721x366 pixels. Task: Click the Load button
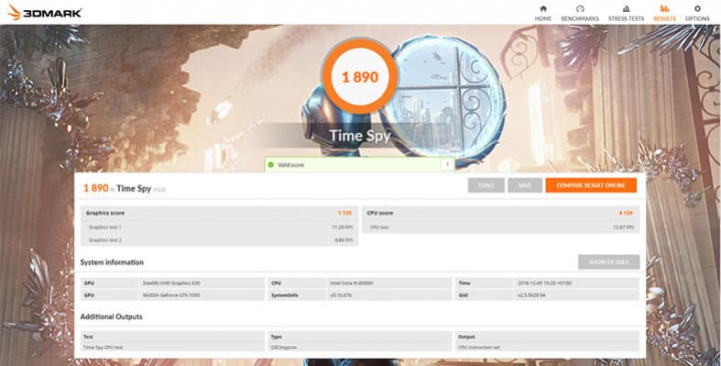tap(486, 185)
